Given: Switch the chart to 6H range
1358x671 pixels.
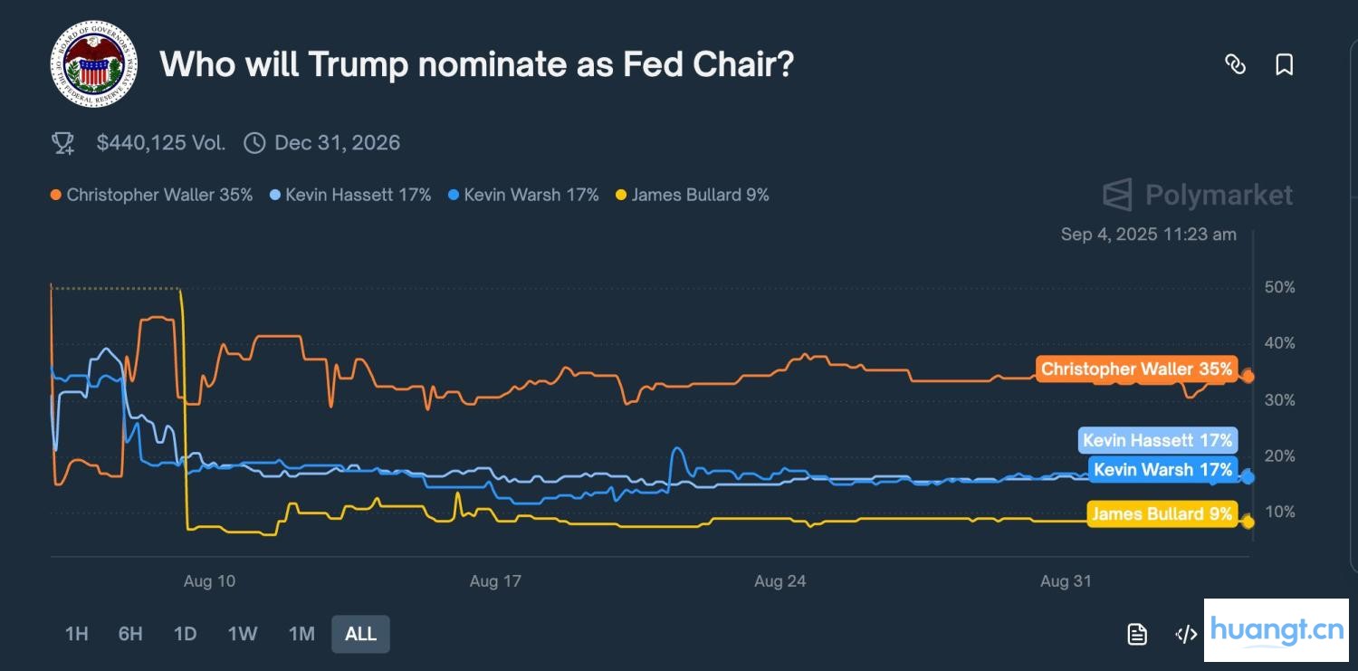Looking at the screenshot, I should tap(130, 634).
